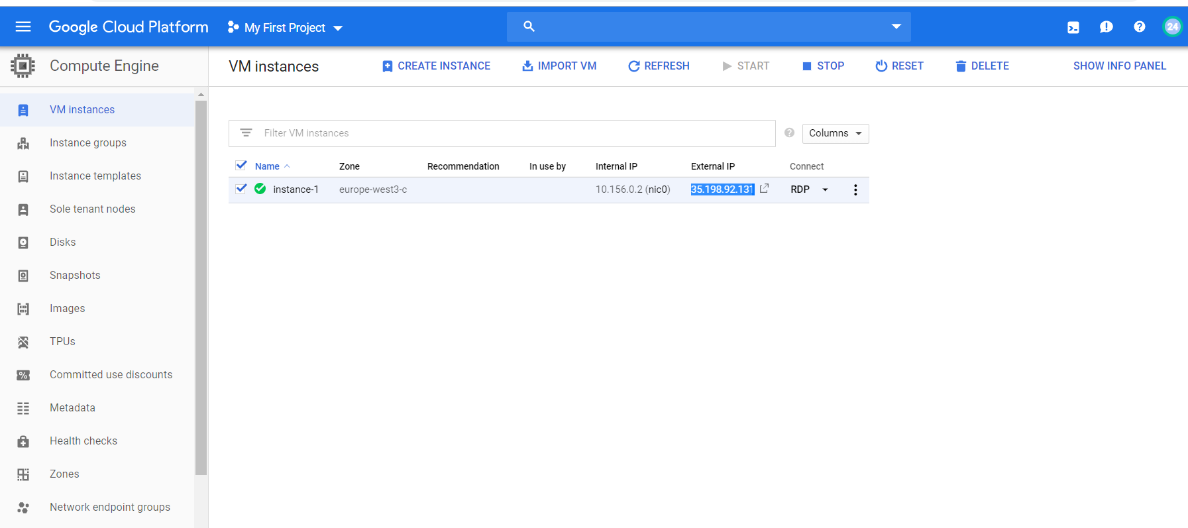This screenshot has width=1188, height=528.
Task: Go to Health checks
Action: tap(83, 441)
